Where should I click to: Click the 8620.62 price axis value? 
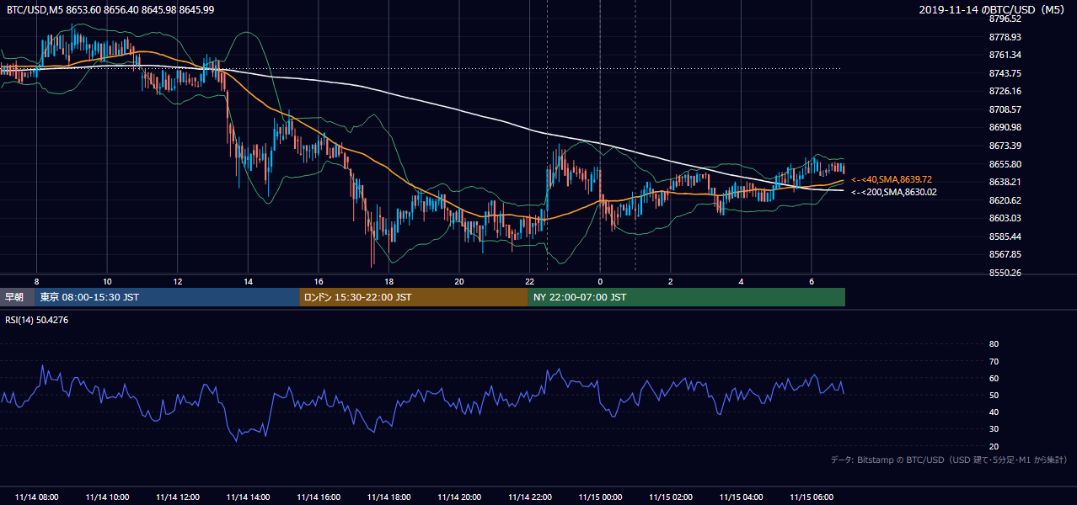pyautogui.click(x=1005, y=200)
